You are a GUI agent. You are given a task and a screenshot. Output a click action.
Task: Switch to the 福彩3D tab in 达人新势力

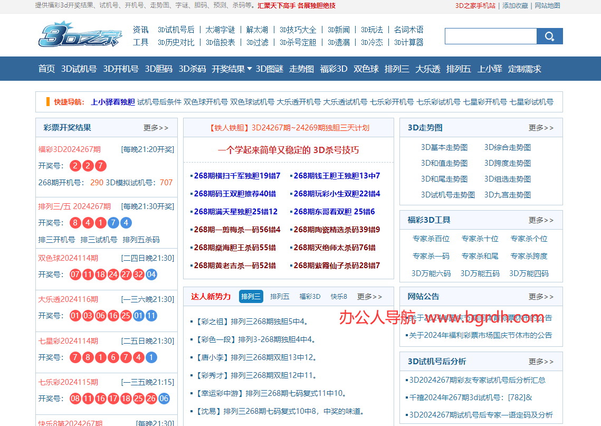click(310, 296)
